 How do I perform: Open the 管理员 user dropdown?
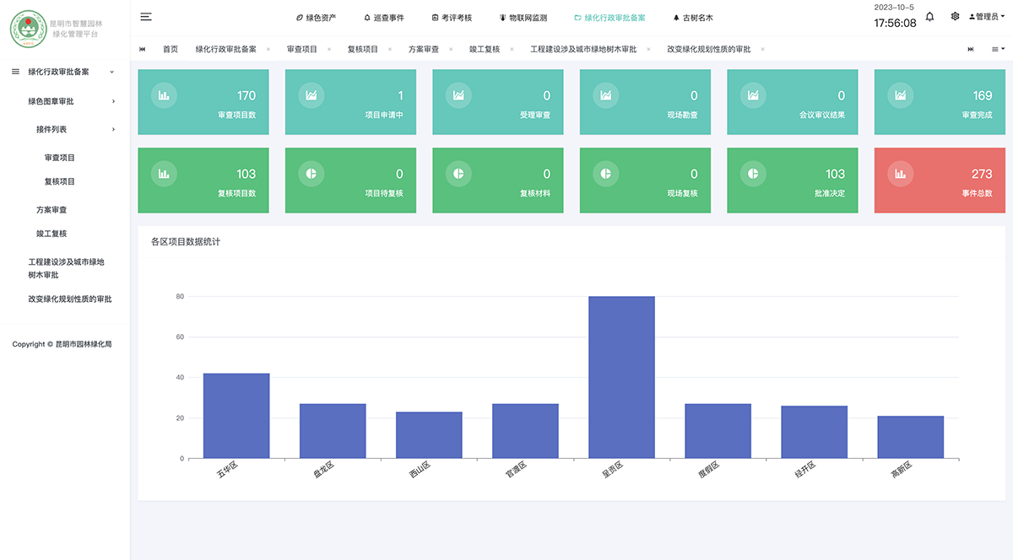point(986,17)
